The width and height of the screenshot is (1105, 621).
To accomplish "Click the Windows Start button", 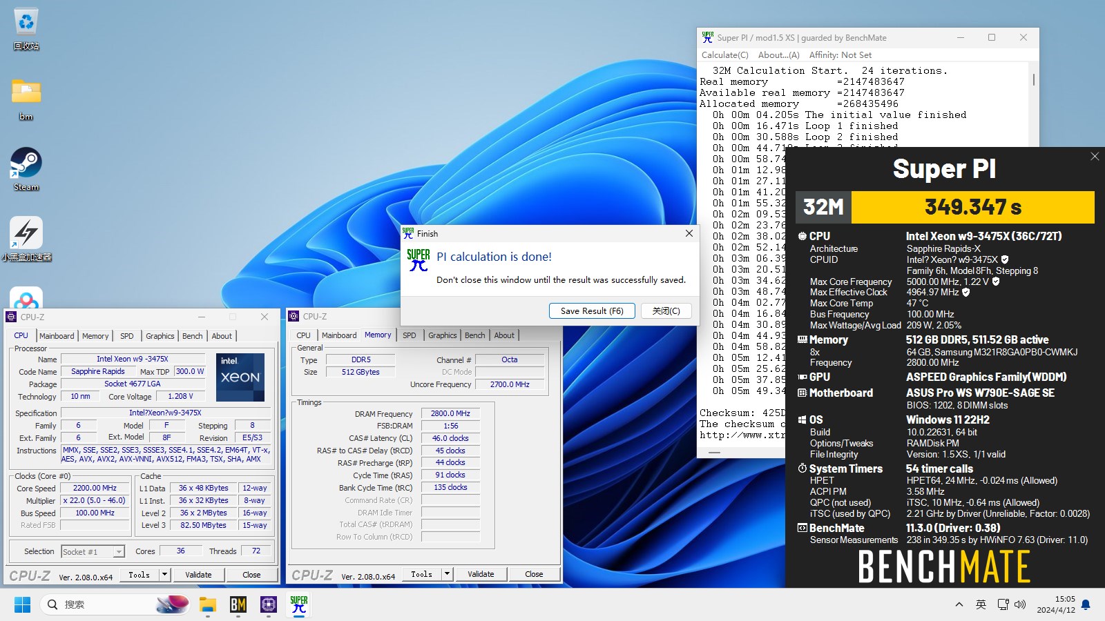I will (x=22, y=604).
